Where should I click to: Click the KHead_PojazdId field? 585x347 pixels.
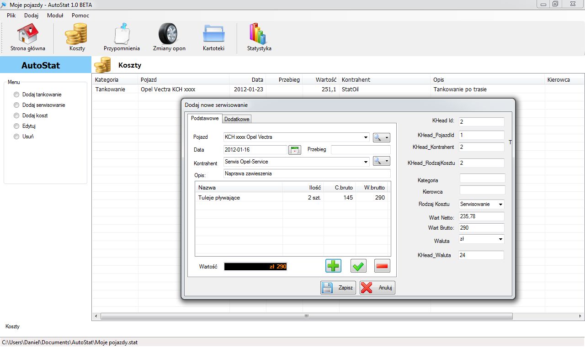click(482, 135)
